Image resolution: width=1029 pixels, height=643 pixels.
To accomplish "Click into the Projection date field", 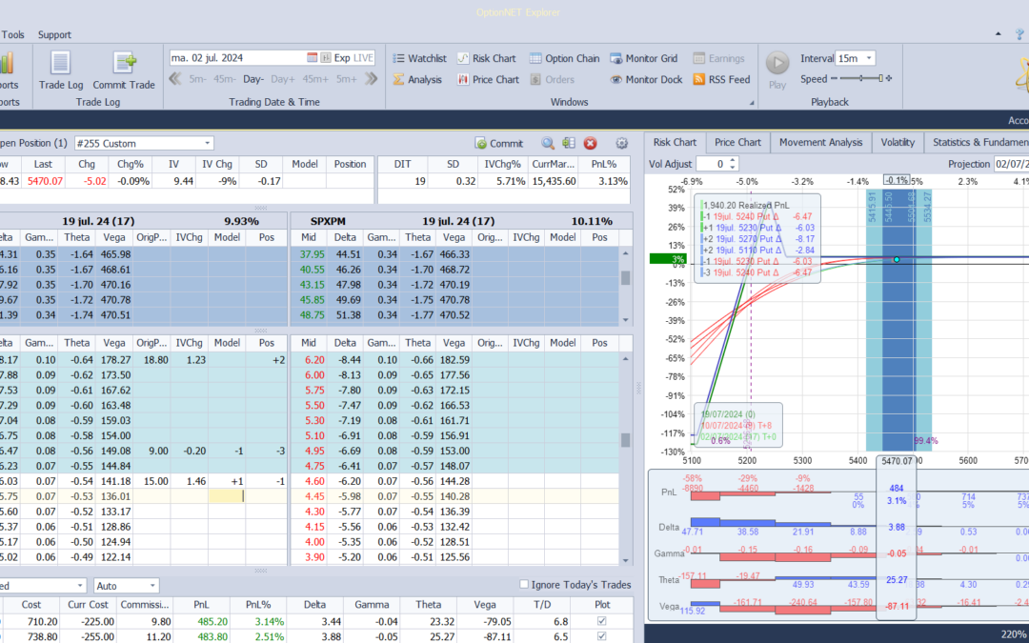I will click(x=1011, y=164).
